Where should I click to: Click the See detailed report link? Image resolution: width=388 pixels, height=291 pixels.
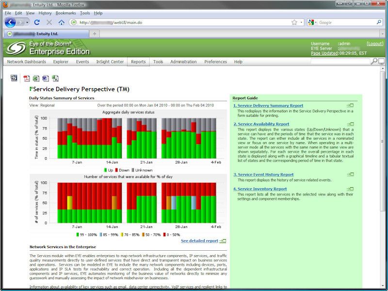(199, 241)
